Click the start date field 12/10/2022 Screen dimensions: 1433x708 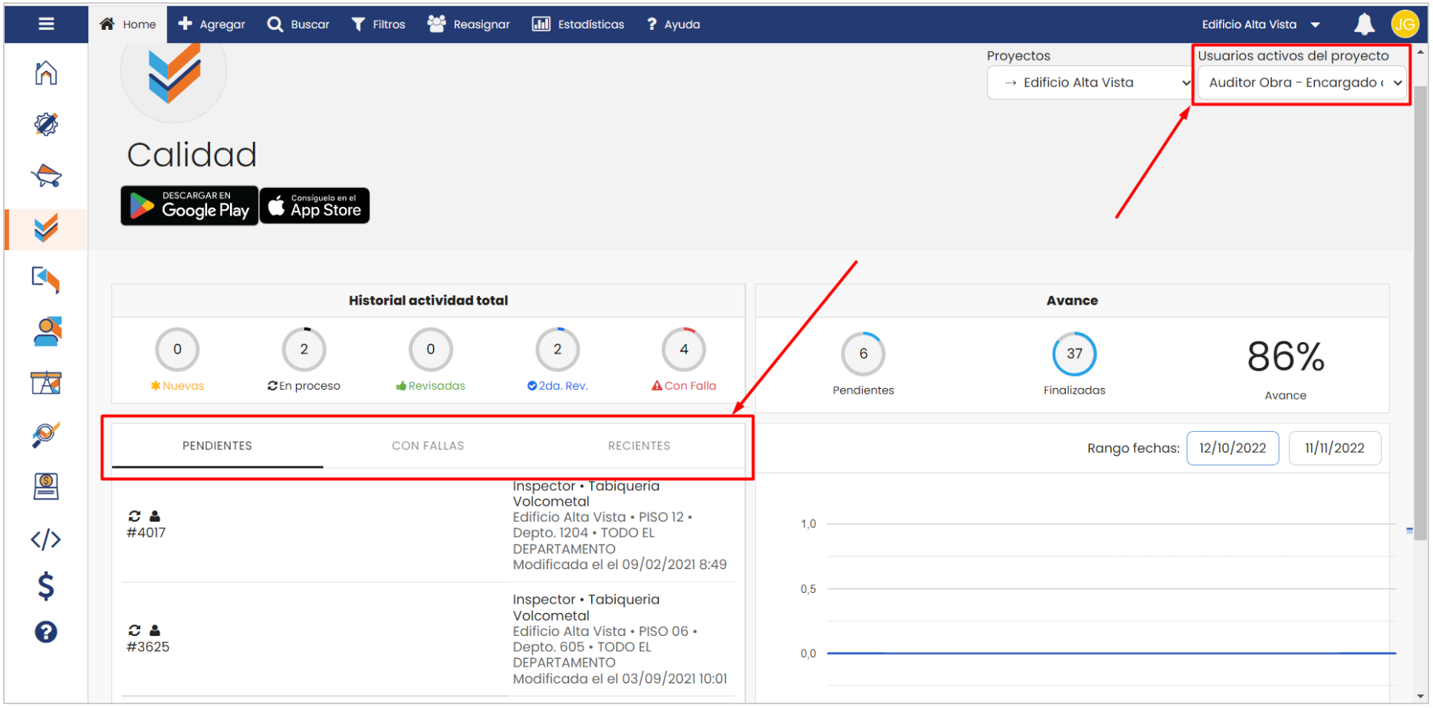(x=1232, y=448)
